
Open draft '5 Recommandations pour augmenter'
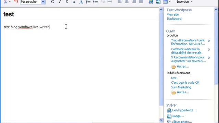[x=189, y=59]
